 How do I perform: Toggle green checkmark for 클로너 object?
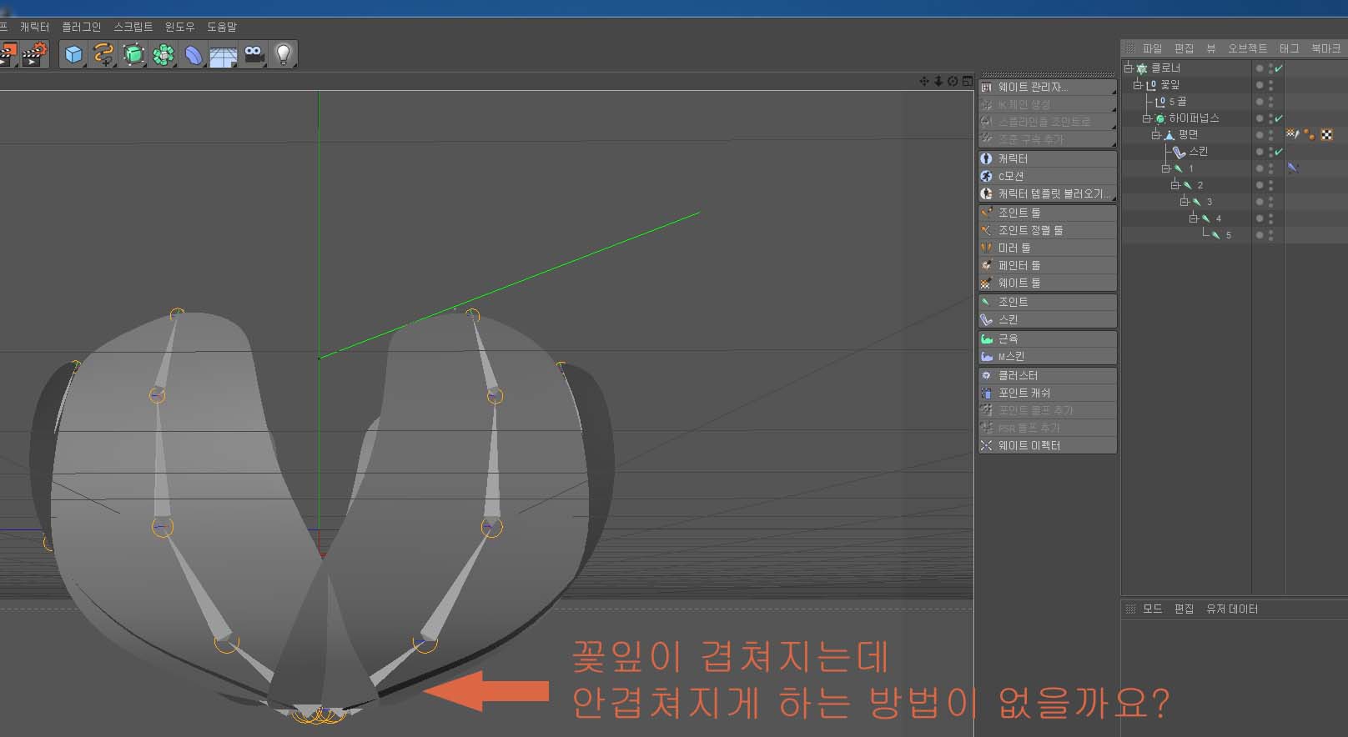(1278, 68)
